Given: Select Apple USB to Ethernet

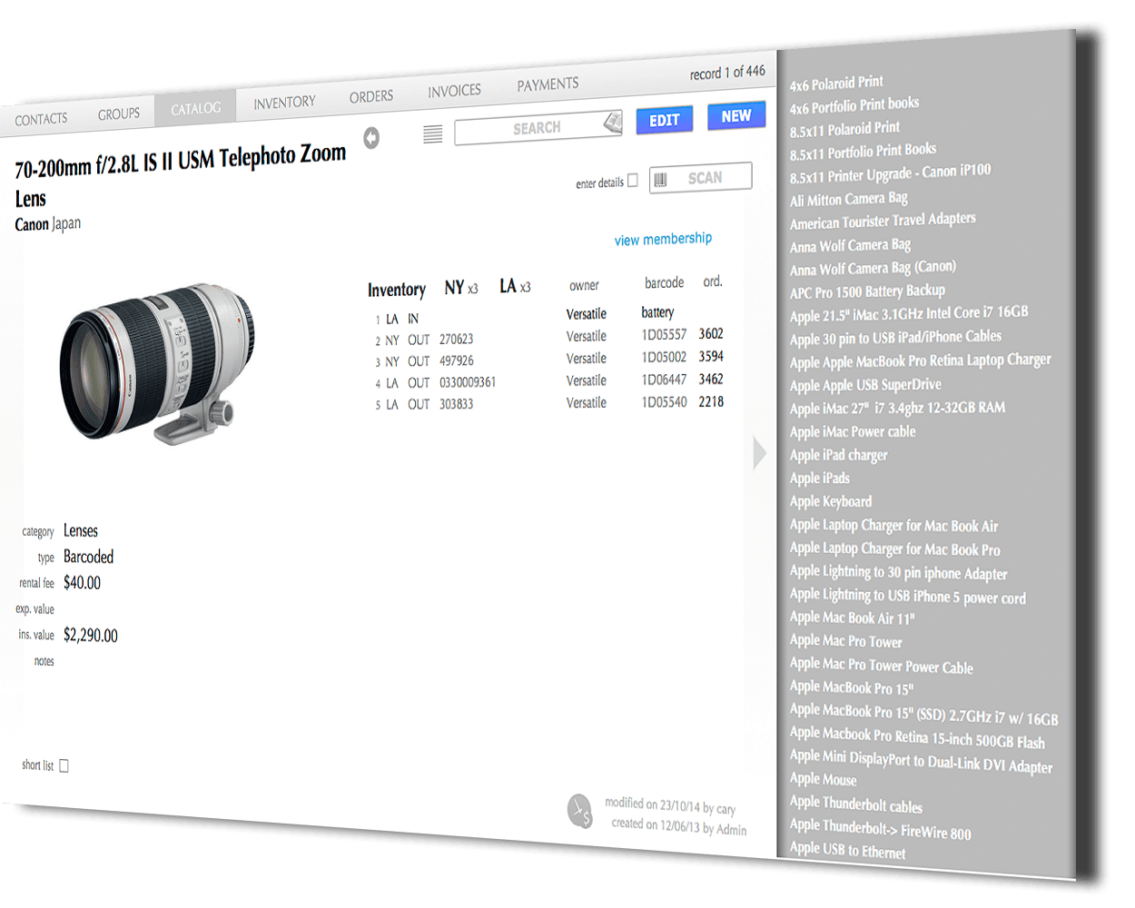Looking at the screenshot, I should [x=847, y=850].
